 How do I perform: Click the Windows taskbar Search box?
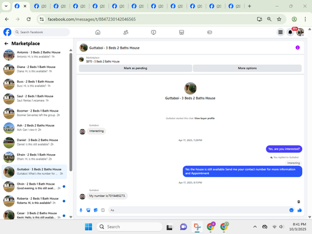coord(129,227)
